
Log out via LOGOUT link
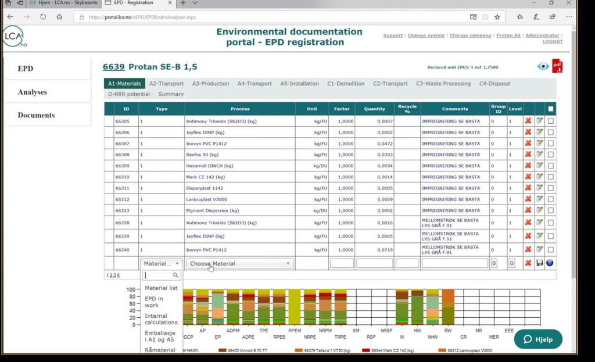click(x=553, y=41)
